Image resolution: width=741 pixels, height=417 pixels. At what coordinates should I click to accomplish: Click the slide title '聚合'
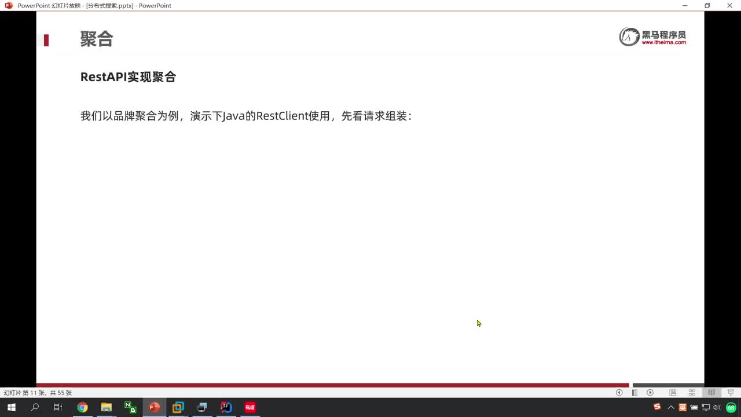97,39
